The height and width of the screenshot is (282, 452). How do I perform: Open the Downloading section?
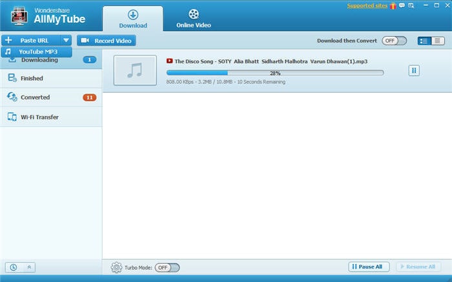pos(51,60)
